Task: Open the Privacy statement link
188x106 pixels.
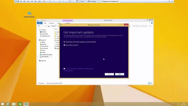Action: click(68, 71)
